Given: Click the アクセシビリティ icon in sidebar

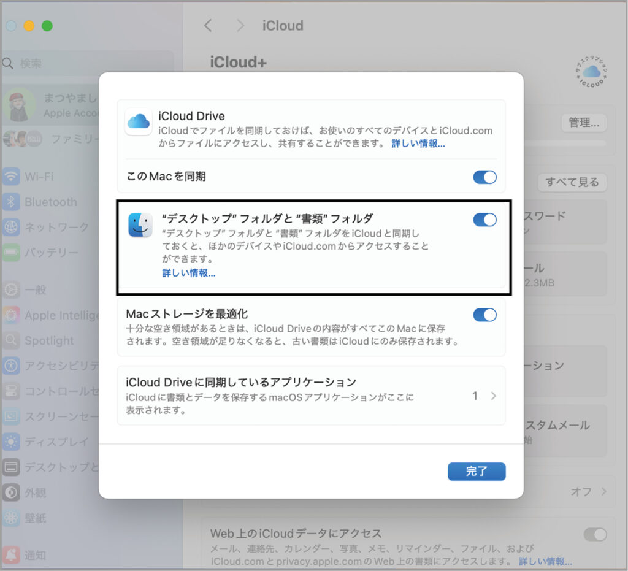Looking at the screenshot, I should click(11, 366).
